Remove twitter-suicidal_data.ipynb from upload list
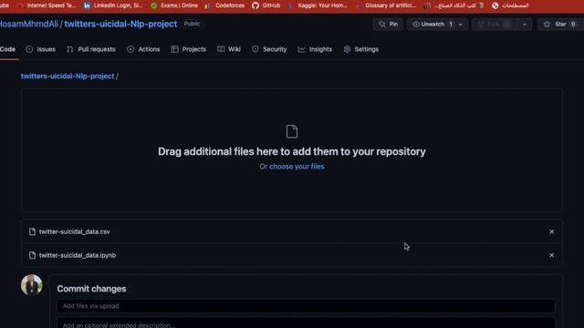The height and width of the screenshot is (328, 584). tap(551, 255)
